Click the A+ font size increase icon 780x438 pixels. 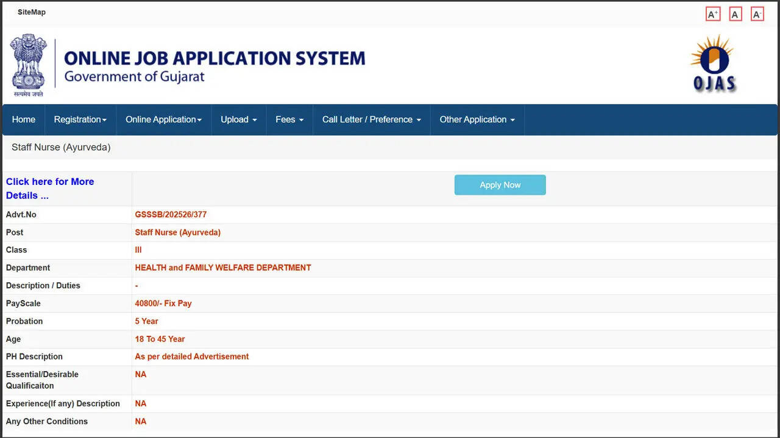click(x=712, y=13)
